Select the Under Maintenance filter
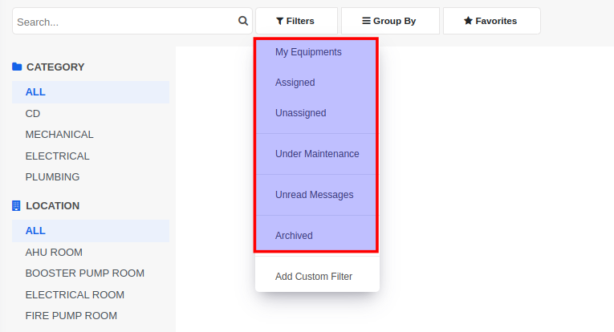The width and height of the screenshot is (614, 332). point(317,154)
